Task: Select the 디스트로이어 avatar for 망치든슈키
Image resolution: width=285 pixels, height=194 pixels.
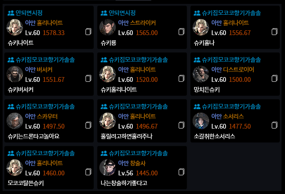Action: (200, 74)
